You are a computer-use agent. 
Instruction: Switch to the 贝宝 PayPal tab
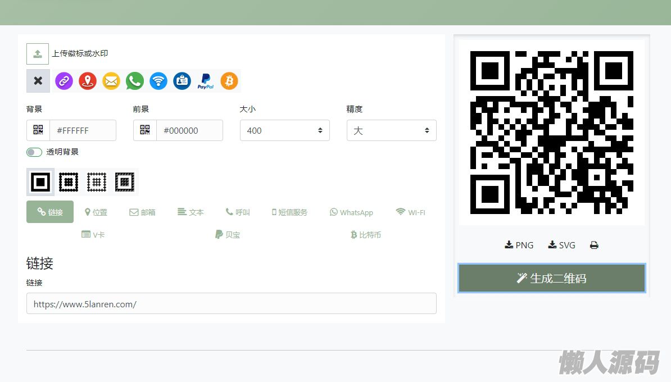(228, 234)
